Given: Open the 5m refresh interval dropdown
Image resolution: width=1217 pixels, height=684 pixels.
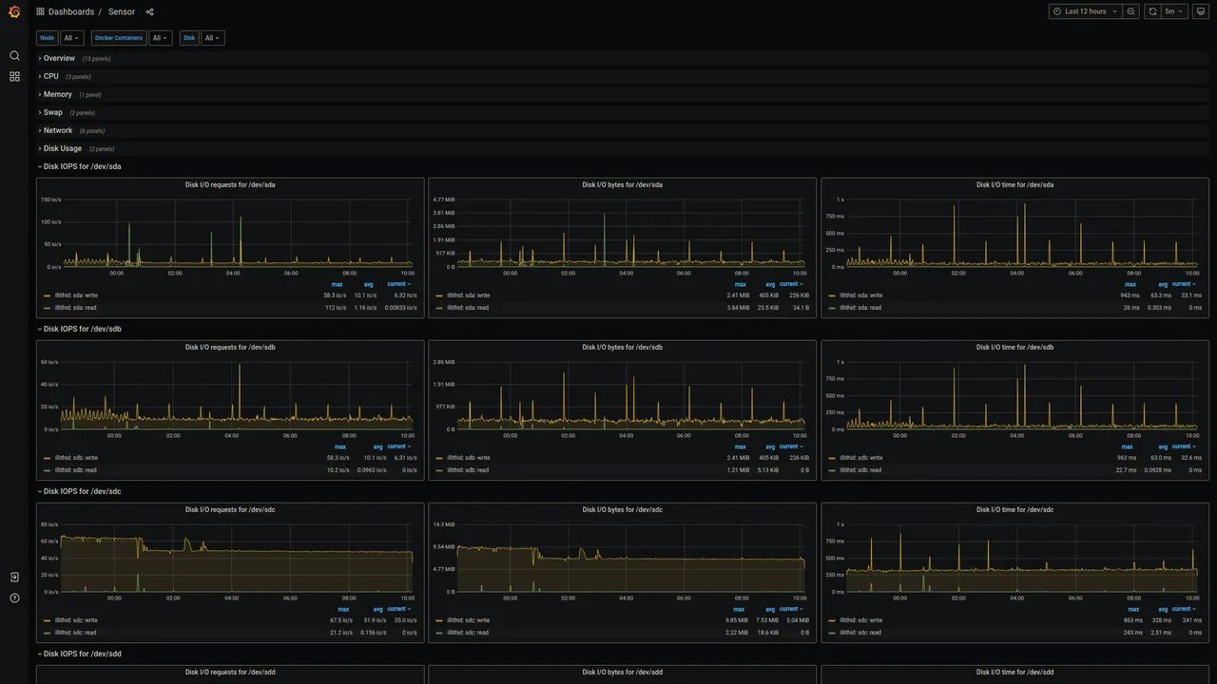Looking at the screenshot, I should tap(1175, 11).
